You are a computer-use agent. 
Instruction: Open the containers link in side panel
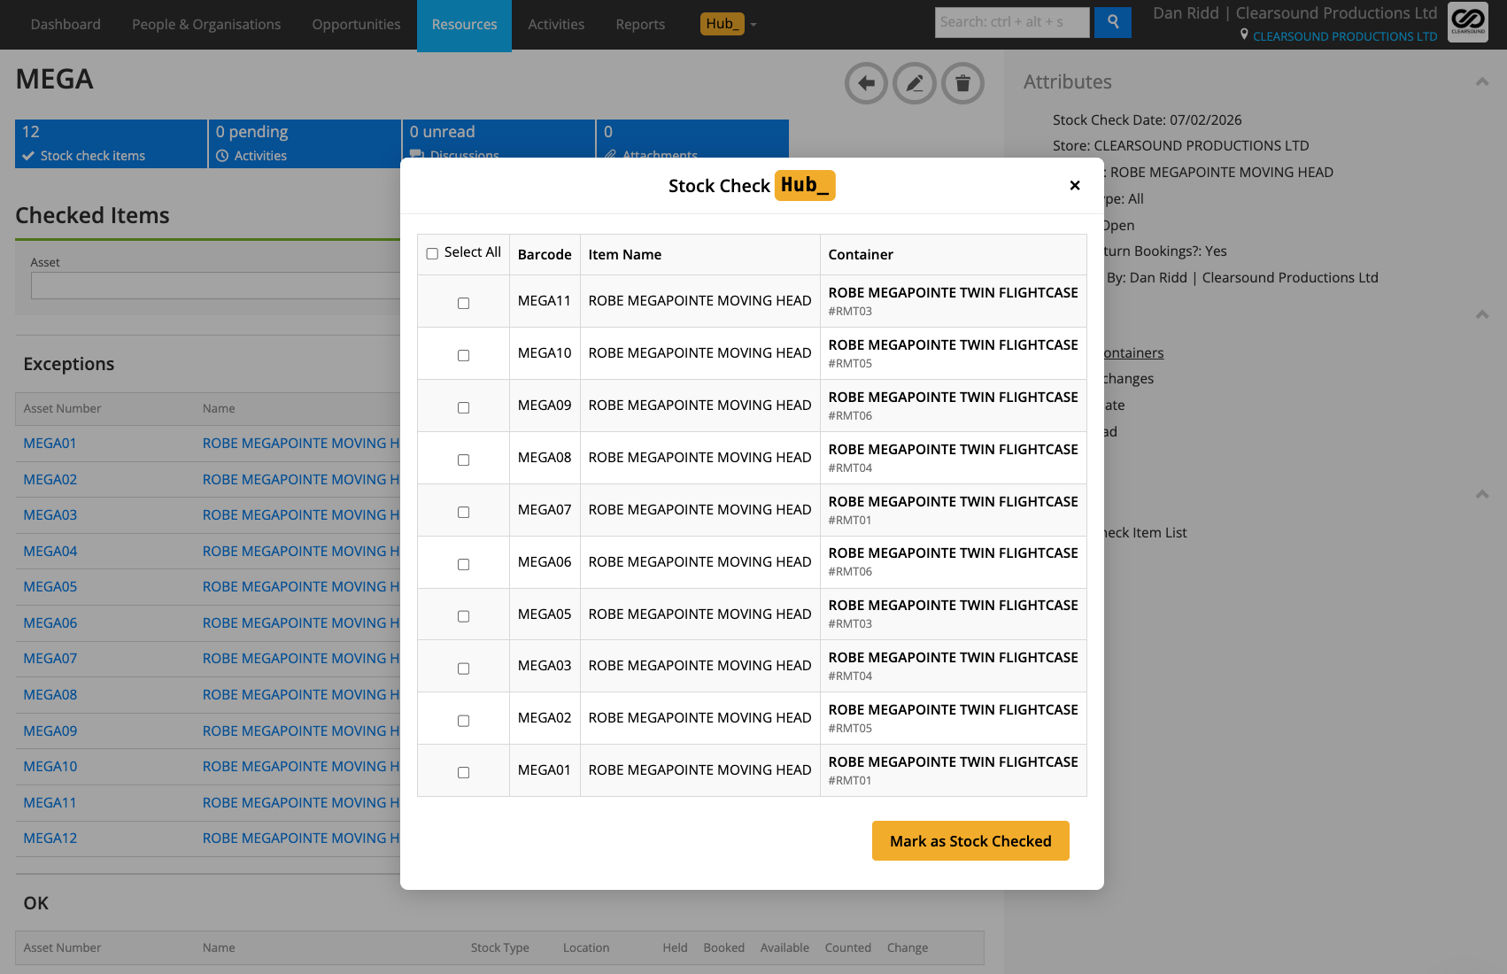(1132, 352)
